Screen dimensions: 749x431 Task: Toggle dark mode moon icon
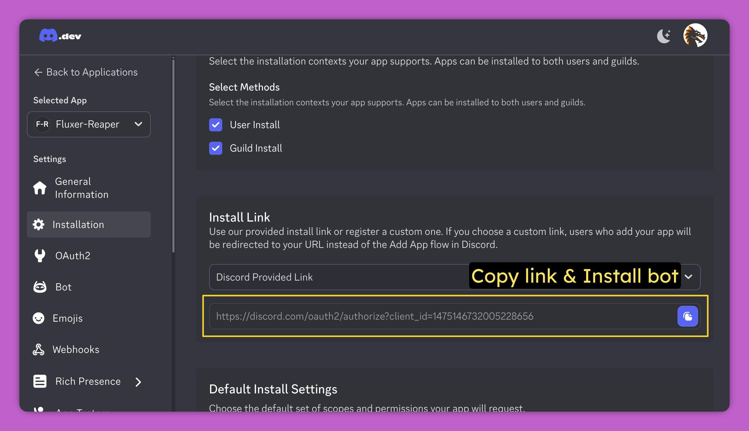664,36
